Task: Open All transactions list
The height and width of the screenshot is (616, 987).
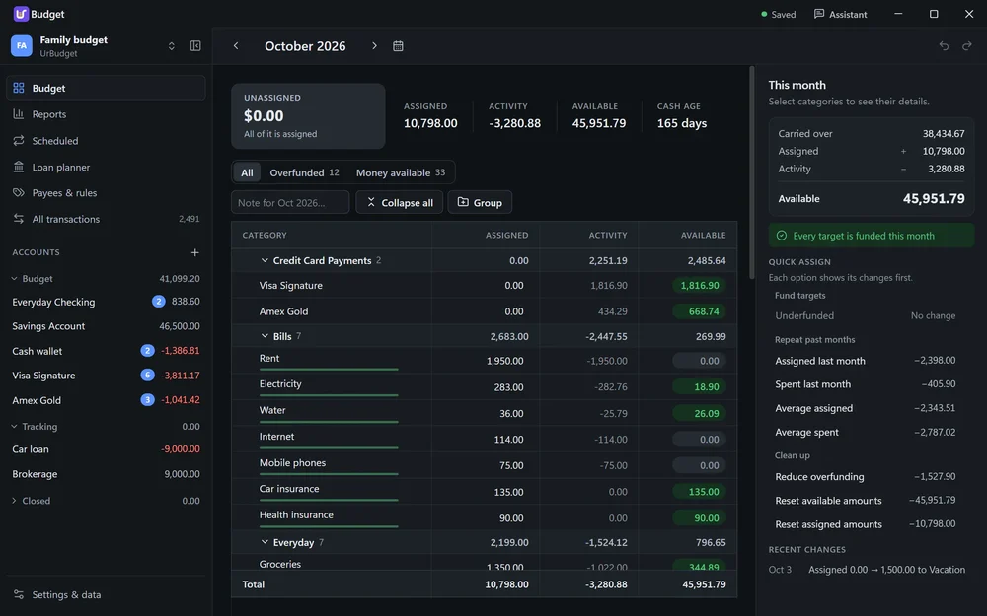Action: [x=106, y=219]
